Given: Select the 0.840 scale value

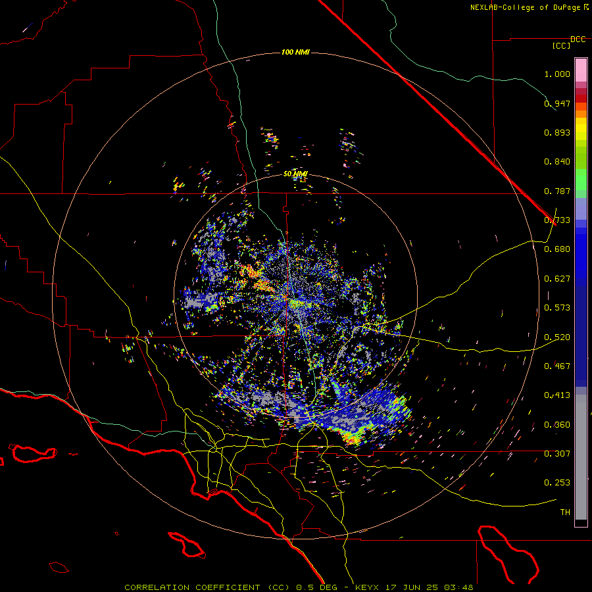Looking at the screenshot, I should 557,162.
